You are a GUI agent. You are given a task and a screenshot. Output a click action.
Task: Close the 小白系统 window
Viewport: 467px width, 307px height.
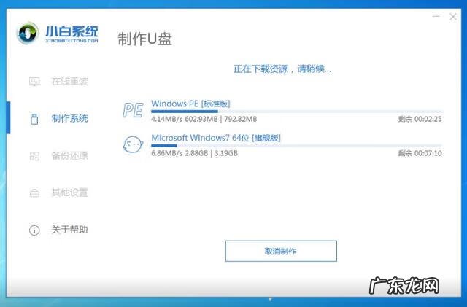453,17
